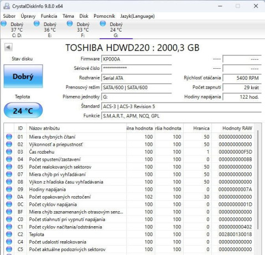Open the Funkcia menu
The image size is (265, 255).
click(49, 16)
